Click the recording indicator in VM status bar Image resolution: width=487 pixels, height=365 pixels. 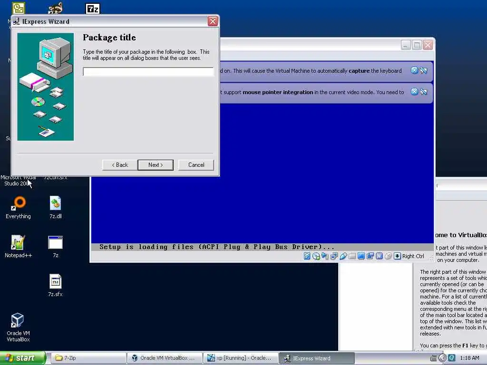click(x=370, y=256)
